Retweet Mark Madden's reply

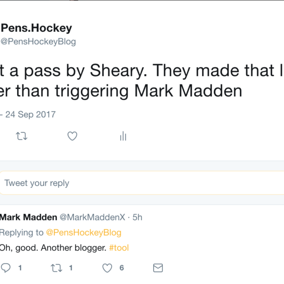click(x=56, y=268)
